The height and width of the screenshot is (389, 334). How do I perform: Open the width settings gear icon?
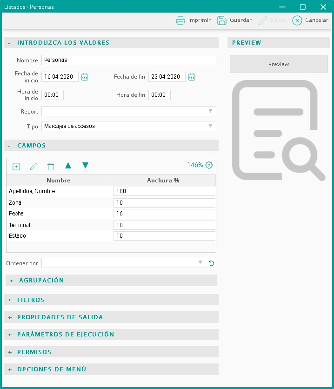[x=209, y=165]
